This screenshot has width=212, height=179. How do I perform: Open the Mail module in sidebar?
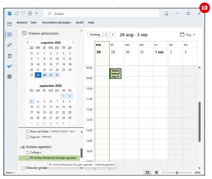(10, 24)
